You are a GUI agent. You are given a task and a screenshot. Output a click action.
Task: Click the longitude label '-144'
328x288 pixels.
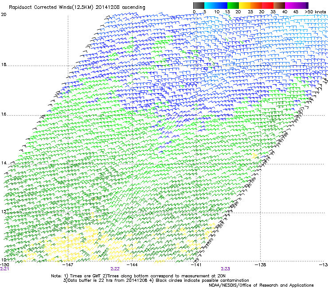pos(133,265)
